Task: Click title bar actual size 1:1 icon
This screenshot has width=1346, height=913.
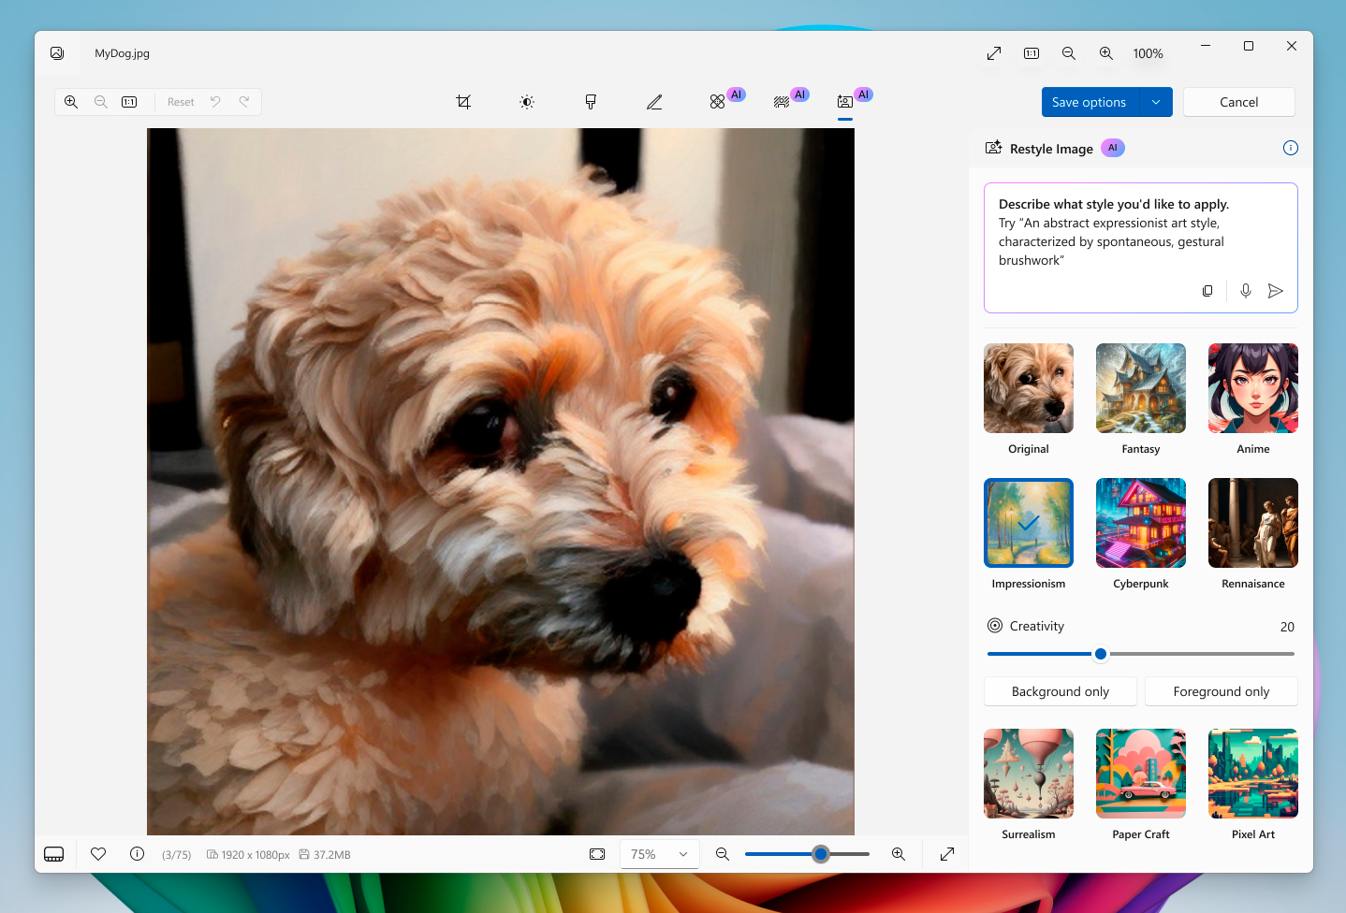Action: point(1031,53)
